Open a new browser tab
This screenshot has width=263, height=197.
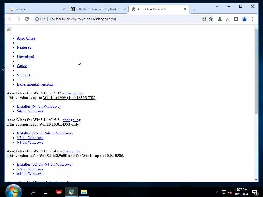[195, 9]
